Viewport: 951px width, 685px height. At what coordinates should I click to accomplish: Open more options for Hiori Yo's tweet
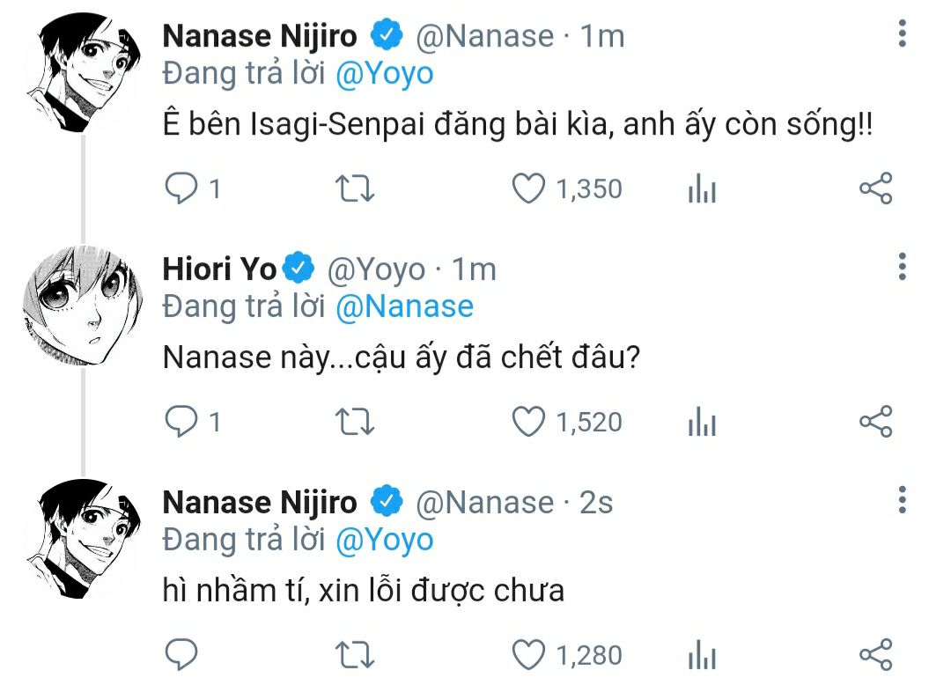[902, 267]
